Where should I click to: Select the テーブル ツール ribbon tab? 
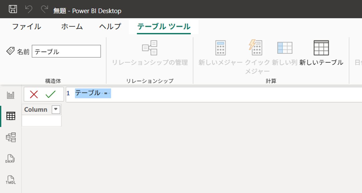click(164, 27)
